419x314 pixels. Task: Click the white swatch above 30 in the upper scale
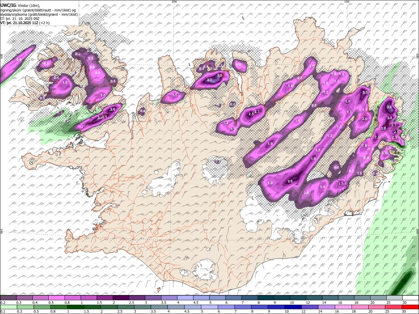(410, 298)
